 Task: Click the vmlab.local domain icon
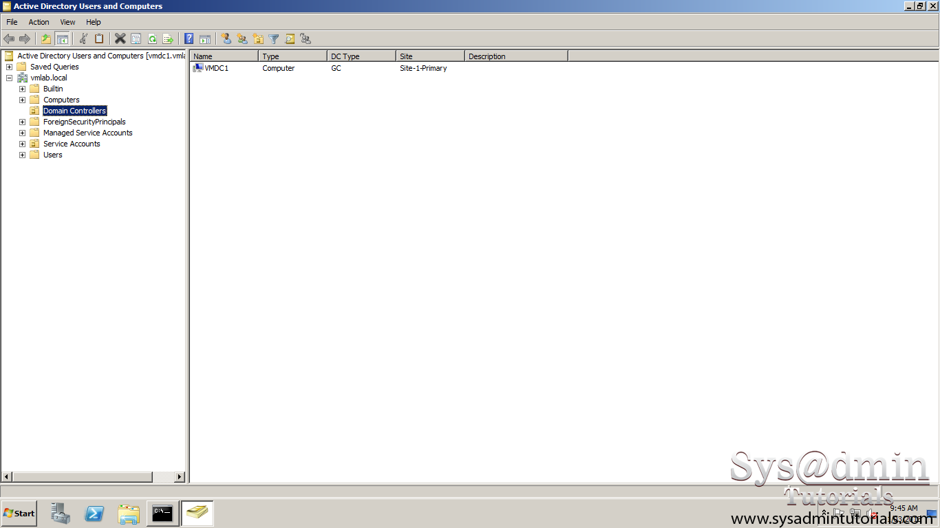[22, 78]
